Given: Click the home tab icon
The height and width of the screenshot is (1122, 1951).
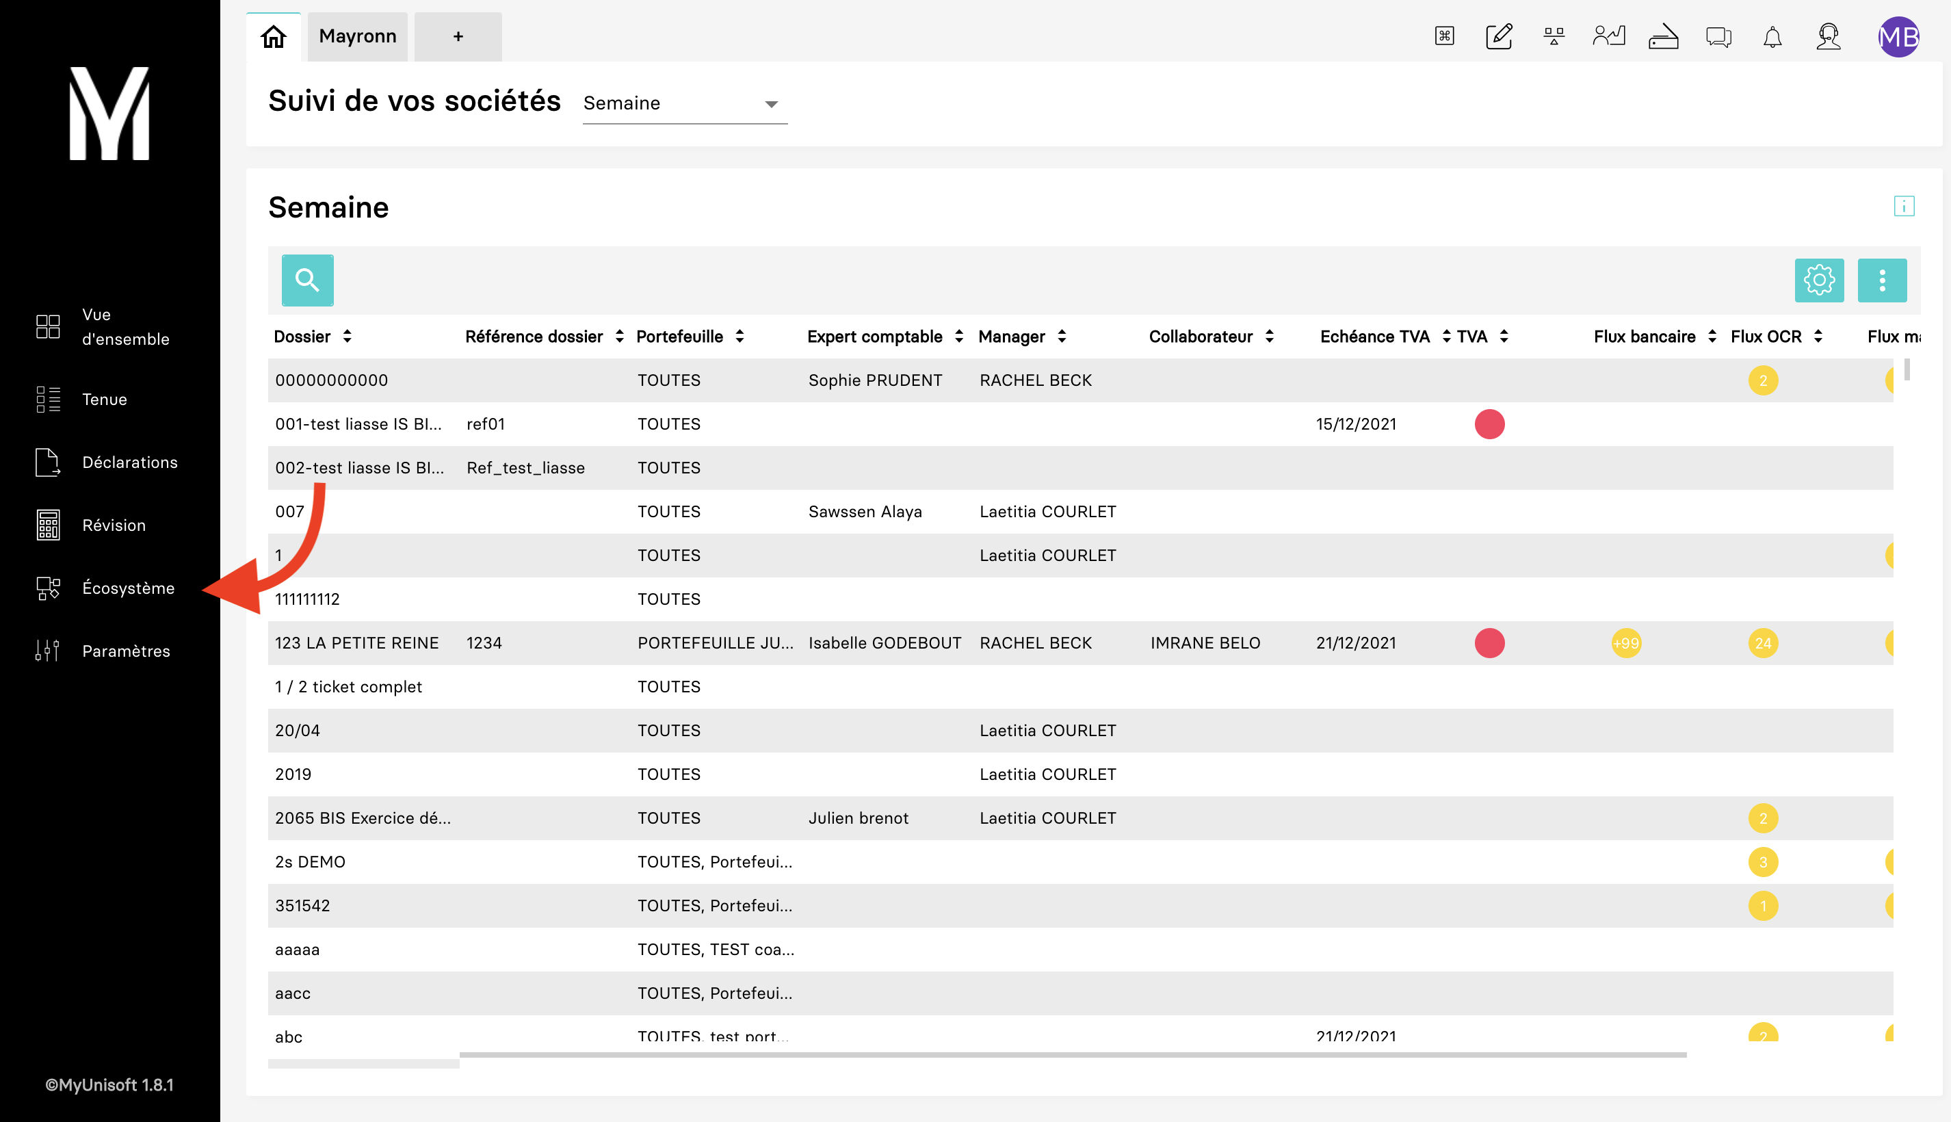Looking at the screenshot, I should point(274,36).
